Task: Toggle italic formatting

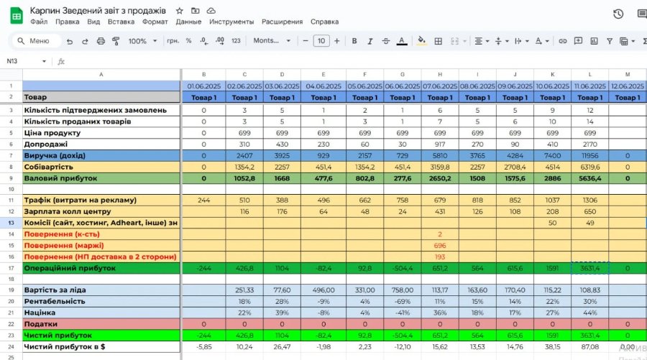Action: pyautogui.click(x=369, y=41)
